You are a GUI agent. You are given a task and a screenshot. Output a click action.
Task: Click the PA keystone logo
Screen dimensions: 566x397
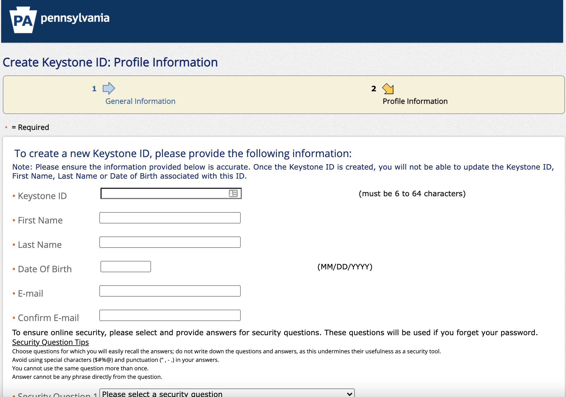coord(23,20)
